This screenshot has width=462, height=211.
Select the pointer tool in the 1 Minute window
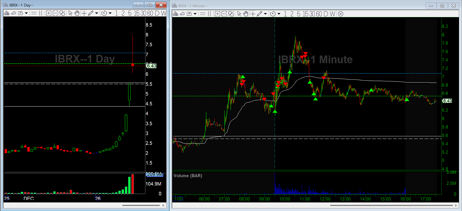(x=239, y=14)
